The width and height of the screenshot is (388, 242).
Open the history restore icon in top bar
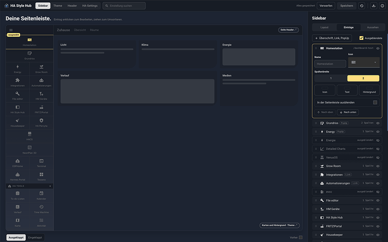(x=362, y=6)
